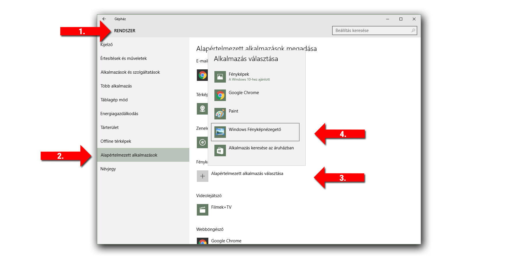Select Táblagép mód in the sidebar
Image resolution: width=518 pixels, height=259 pixels.
click(114, 100)
